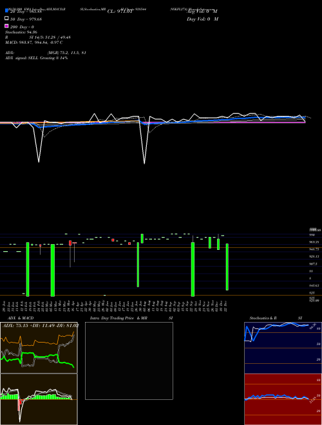Click the first sharp dip on the price line
Image resolution: width=322 pixels, height=425 pixels.
click(x=39, y=162)
